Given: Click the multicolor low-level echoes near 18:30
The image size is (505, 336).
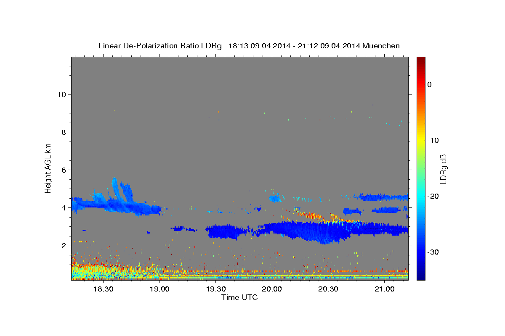Looking at the screenshot, I should [x=105, y=271].
